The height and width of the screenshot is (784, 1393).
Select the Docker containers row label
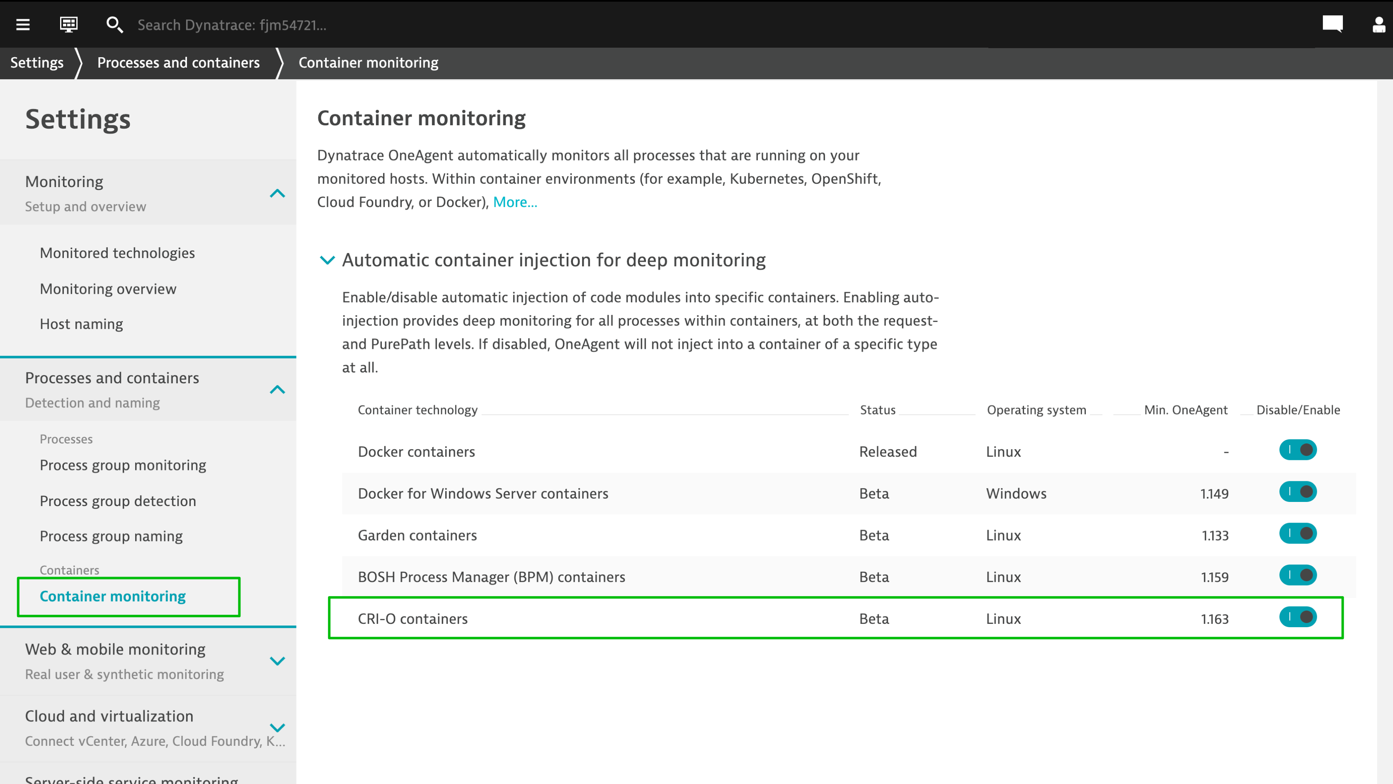(x=416, y=452)
